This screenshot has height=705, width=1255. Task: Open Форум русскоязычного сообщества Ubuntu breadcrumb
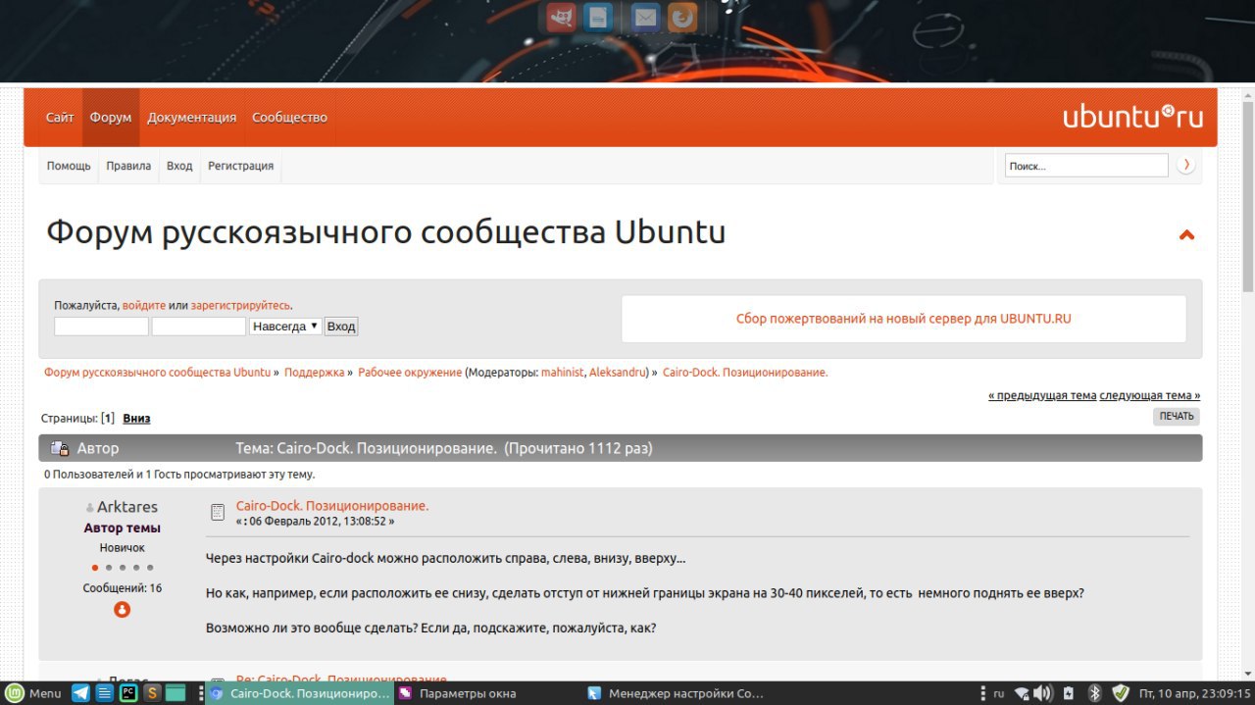coord(157,373)
